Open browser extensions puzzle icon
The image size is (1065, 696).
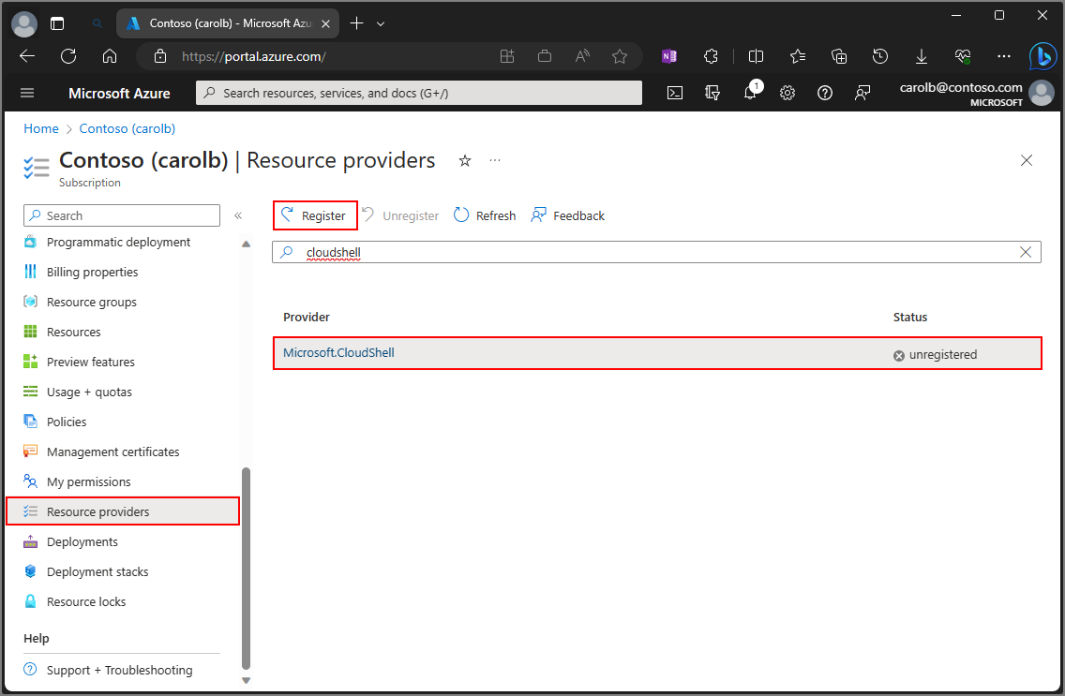click(x=712, y=56)
